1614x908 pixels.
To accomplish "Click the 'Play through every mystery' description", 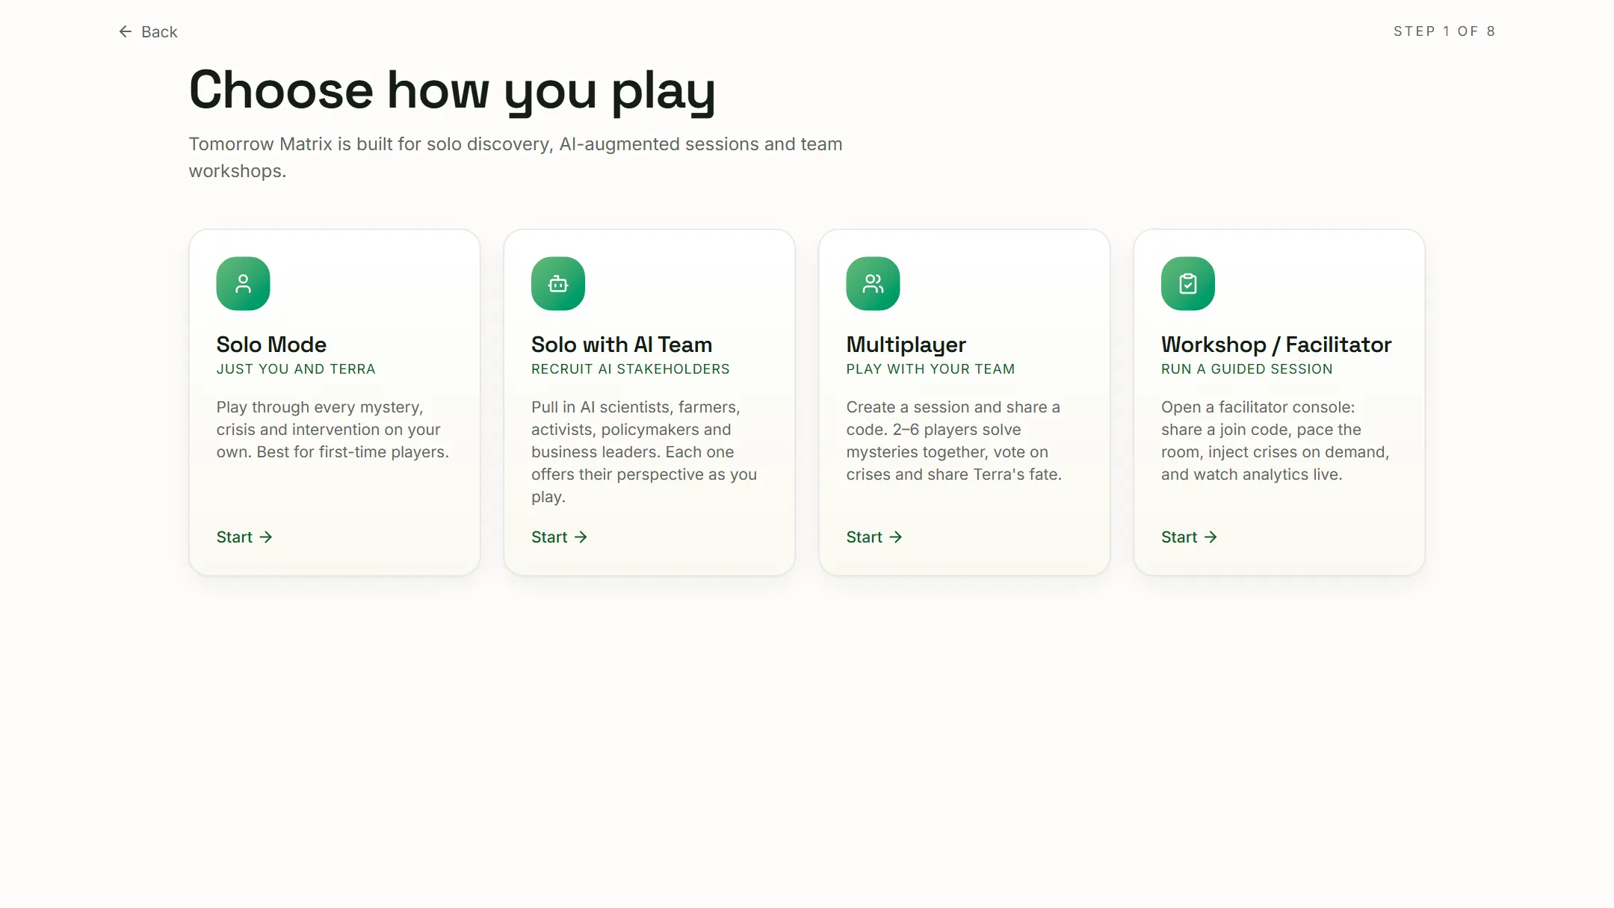I will coord(333,430).
